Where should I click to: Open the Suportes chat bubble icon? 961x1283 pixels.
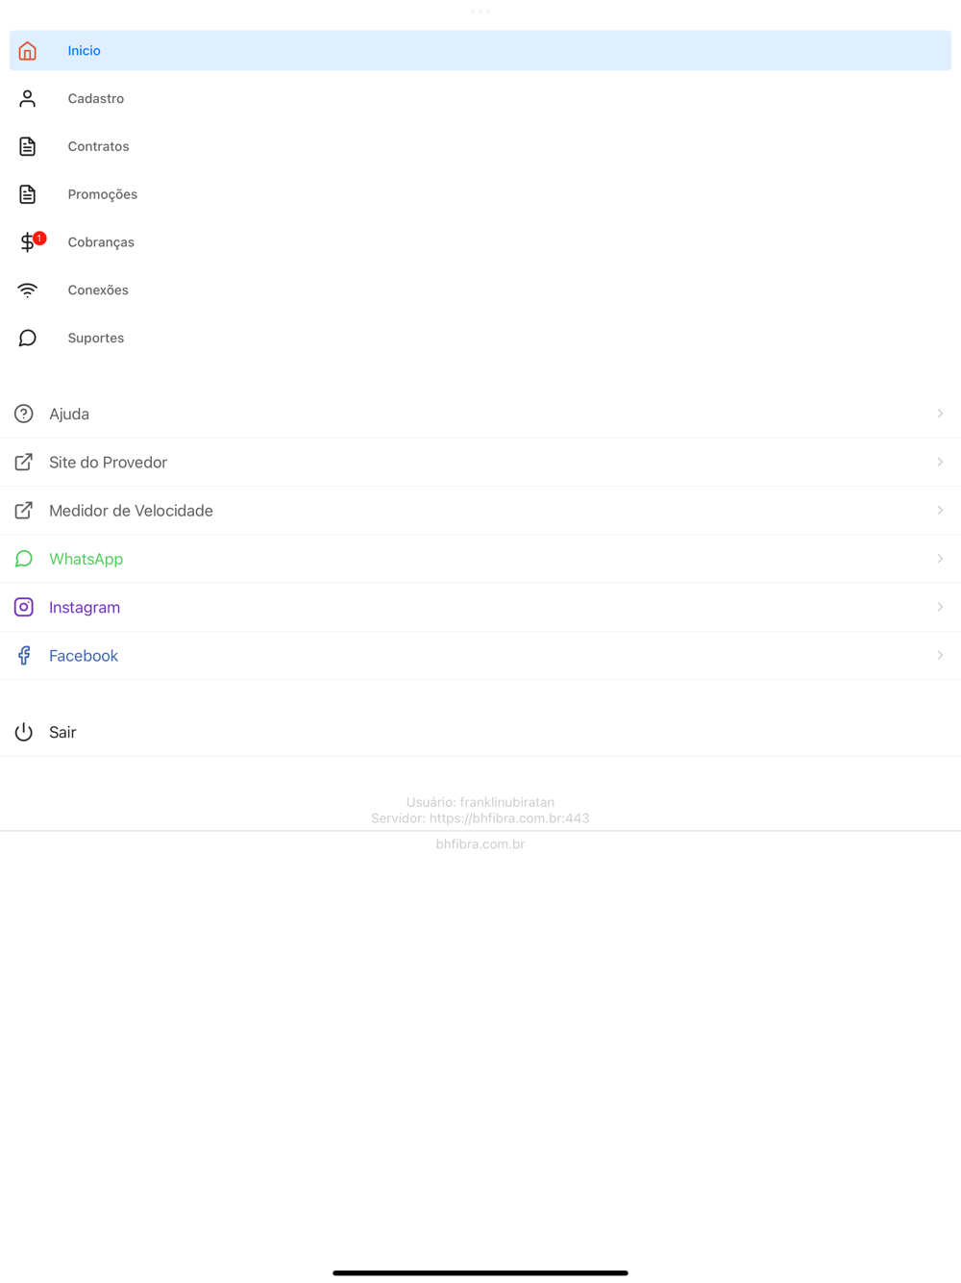tap(27, 338)
